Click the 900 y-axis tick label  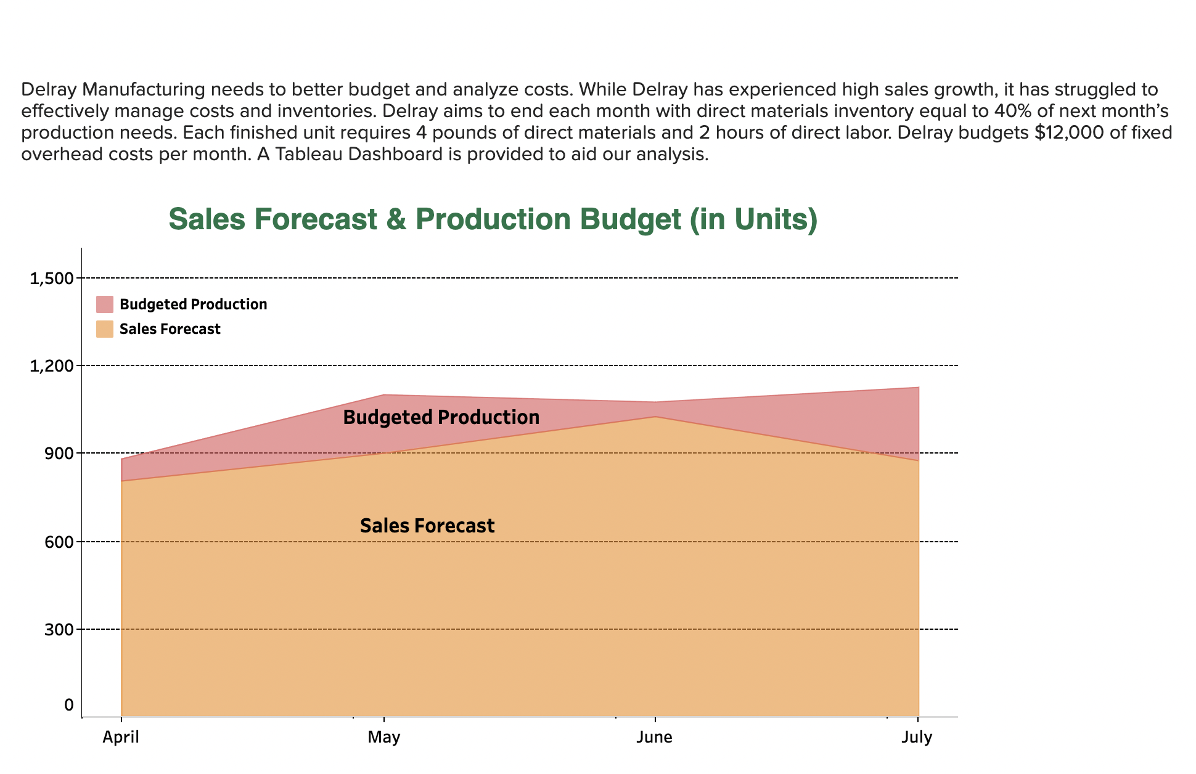(60, 454)
